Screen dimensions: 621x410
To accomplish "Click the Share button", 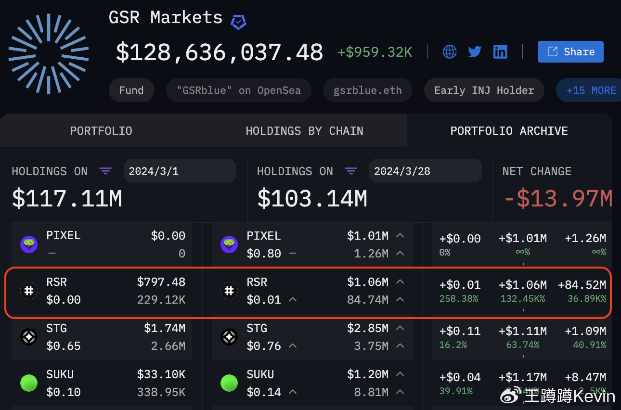I will (x=570, y=51).
